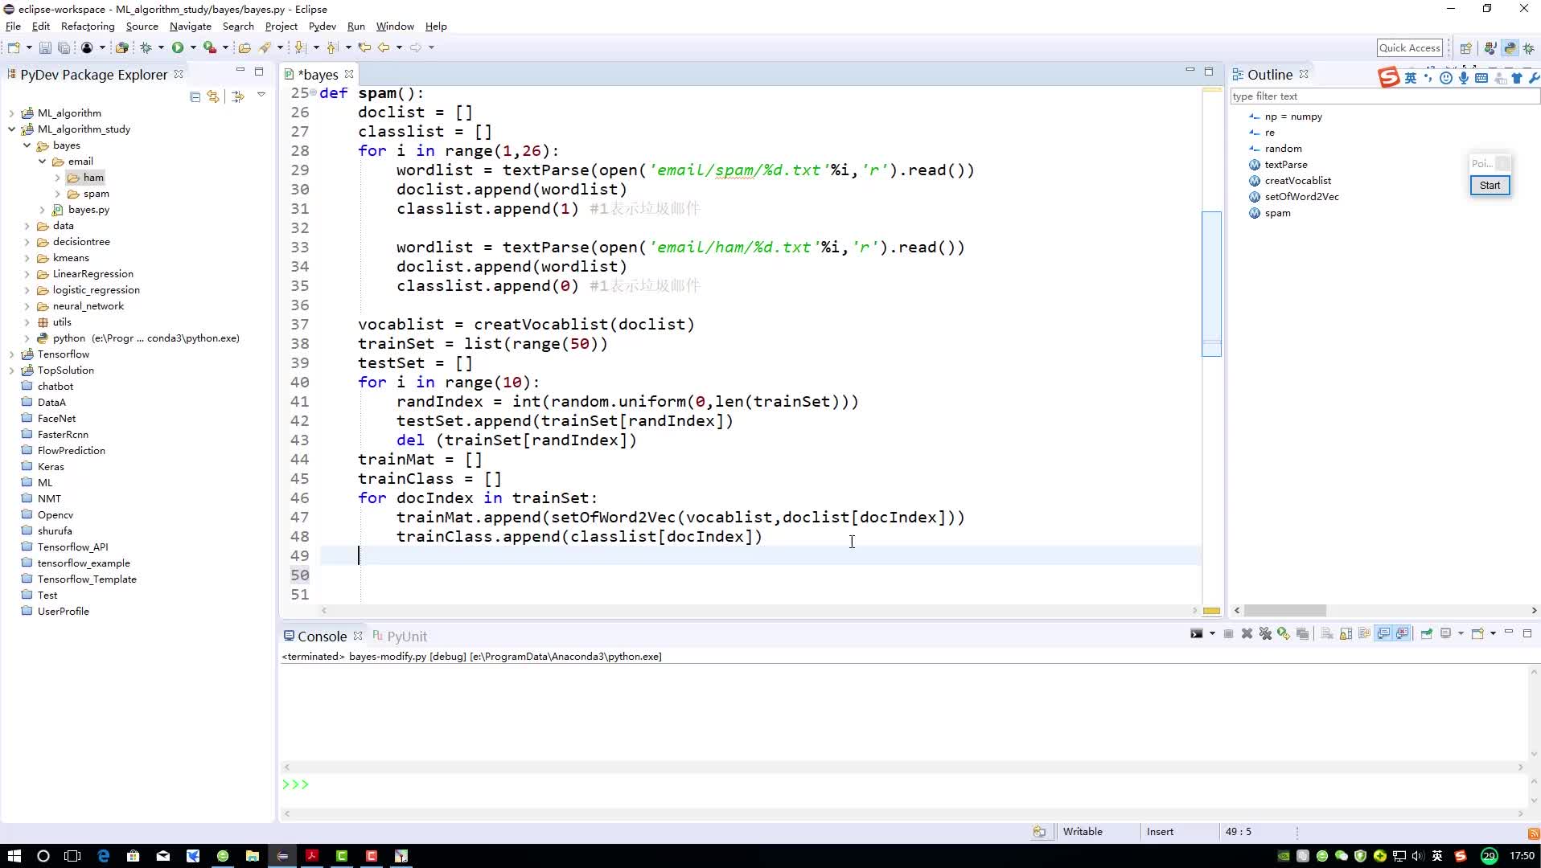The width and height of the screenshot is (1541, 868).
Task: Toggle Word Wrap in Console toolbar
Action: coord(1364,634)
